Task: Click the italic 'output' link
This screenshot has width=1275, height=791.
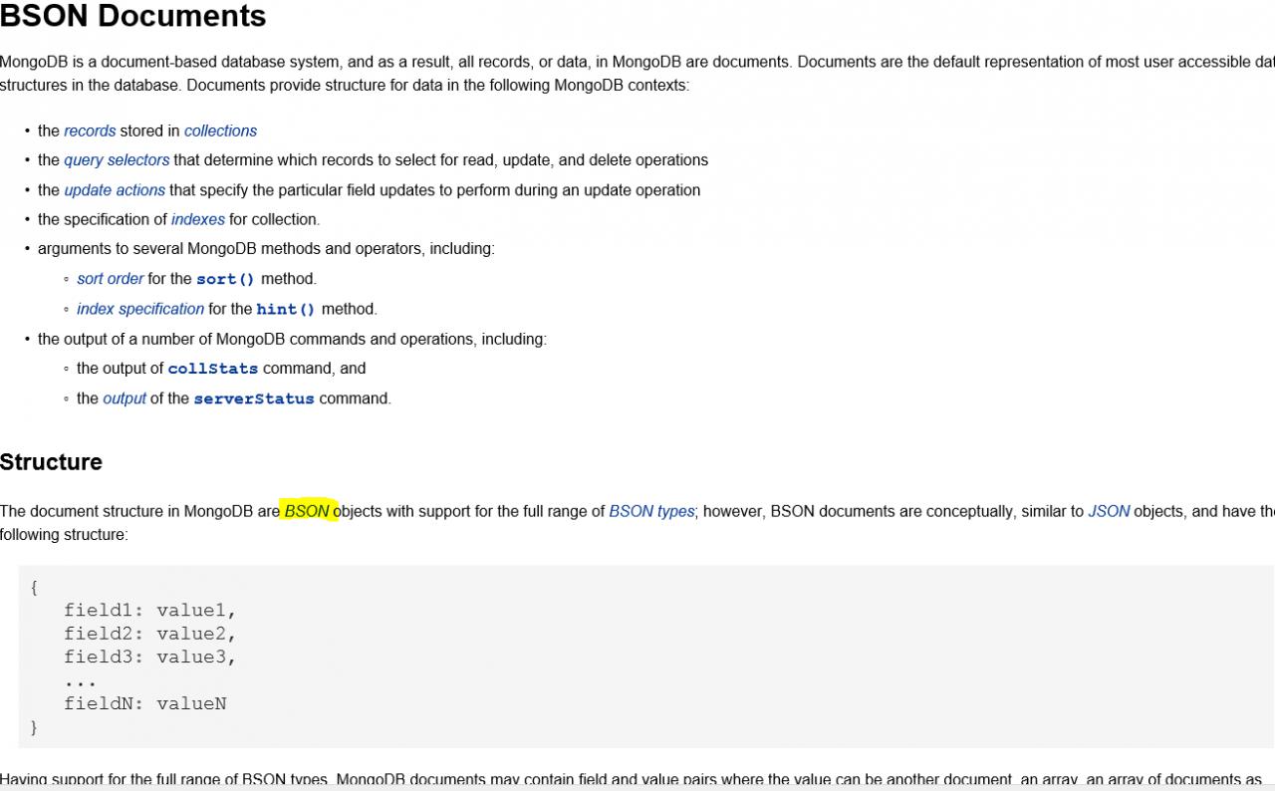Action: point(125,398)
